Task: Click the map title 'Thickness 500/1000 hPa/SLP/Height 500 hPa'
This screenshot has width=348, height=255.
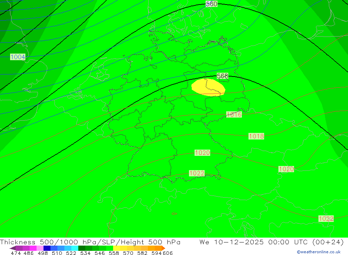Action: (90, 242)
